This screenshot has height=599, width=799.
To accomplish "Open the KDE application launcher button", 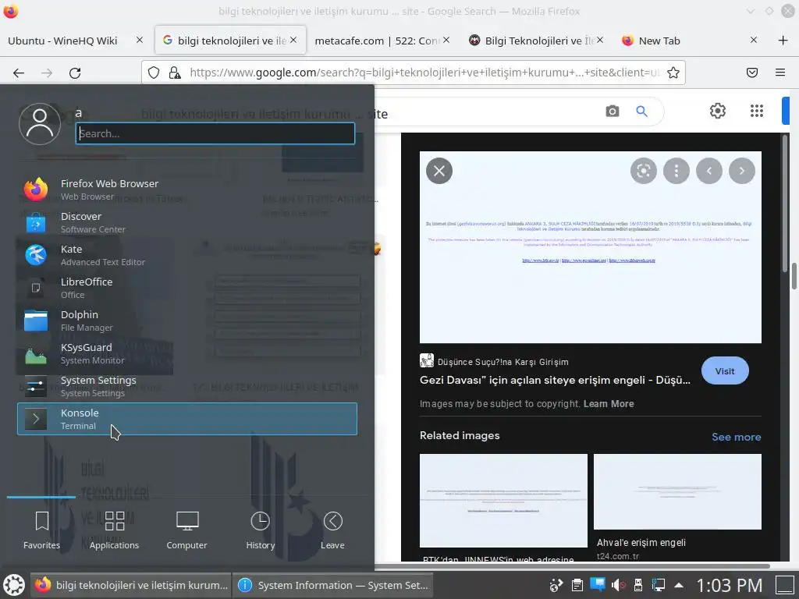I will click(14, 585).
